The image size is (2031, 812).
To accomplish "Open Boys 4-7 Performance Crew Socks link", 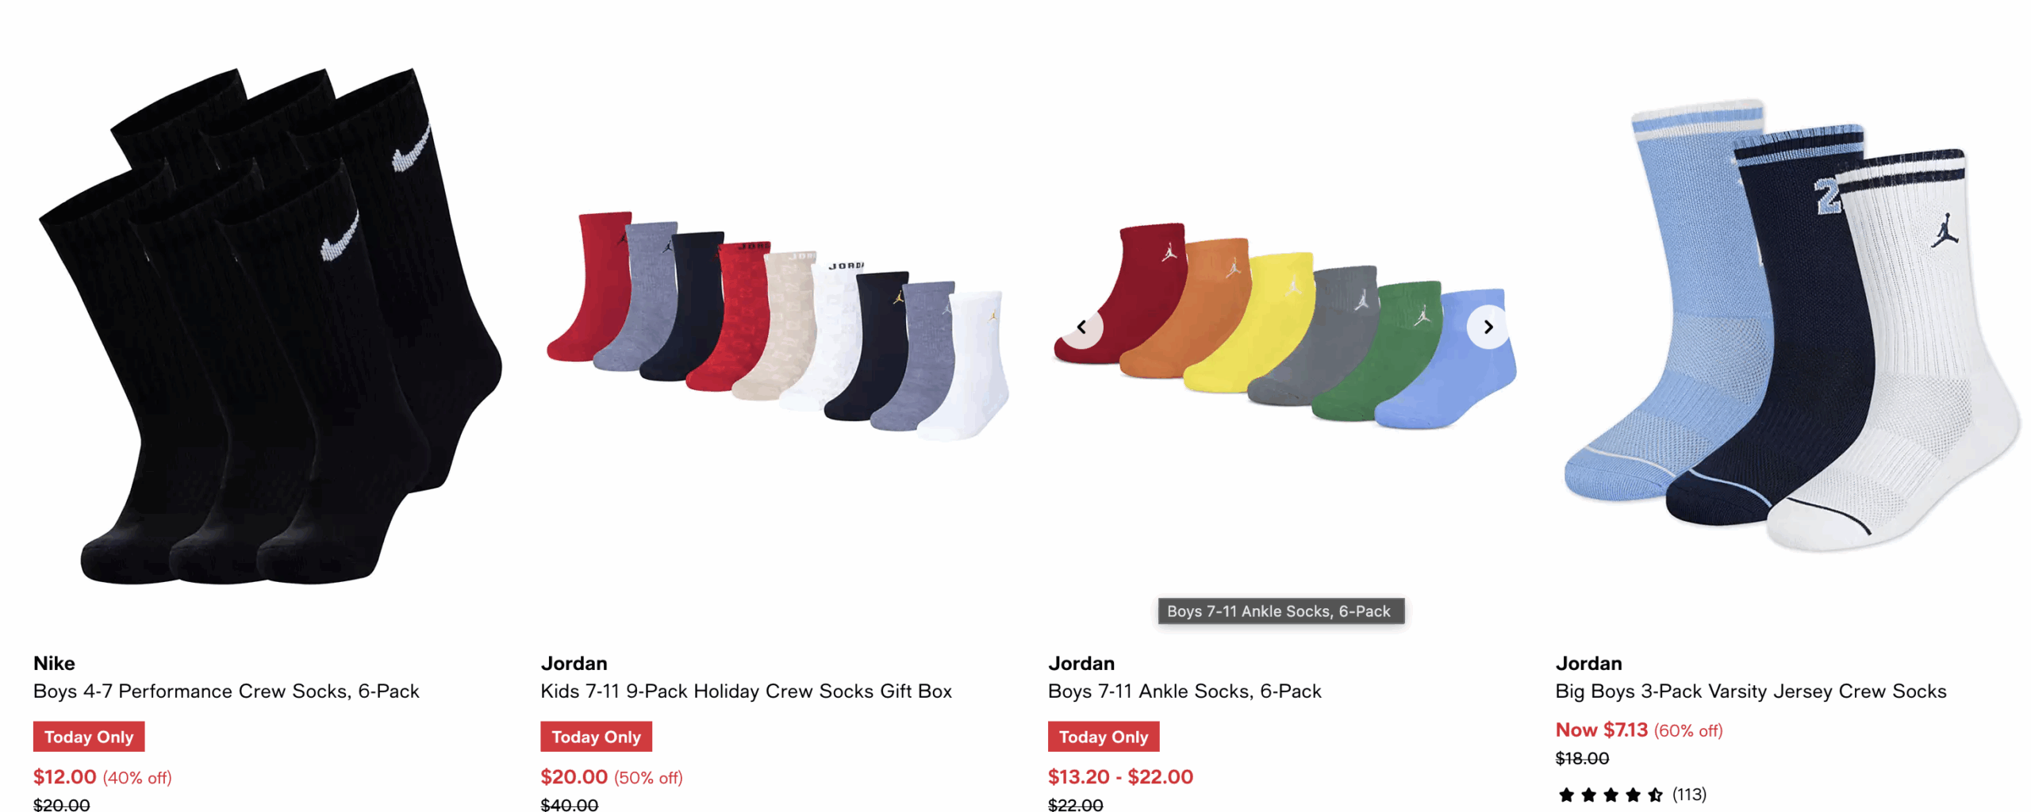I will [x=226, y=691].
